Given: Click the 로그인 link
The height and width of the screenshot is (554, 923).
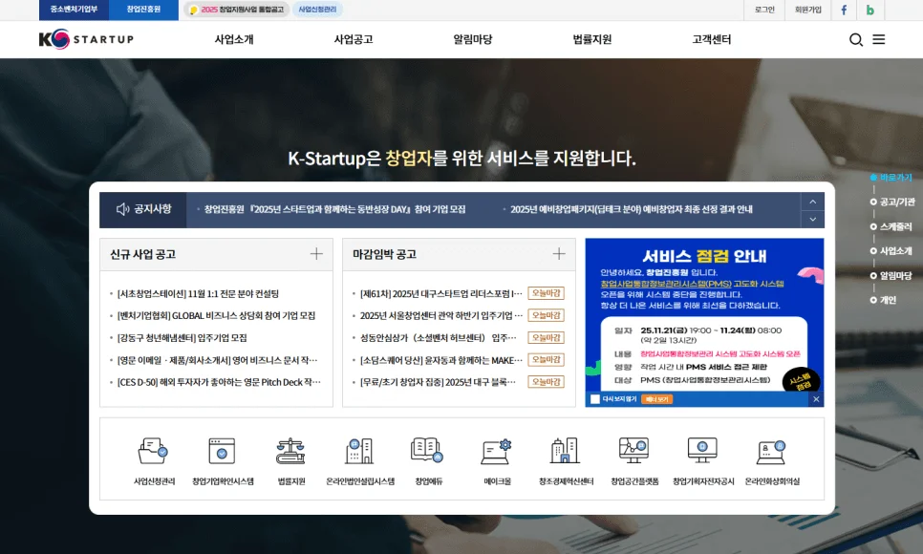Looking at the screenshot, I should click(x=764, y=10).
